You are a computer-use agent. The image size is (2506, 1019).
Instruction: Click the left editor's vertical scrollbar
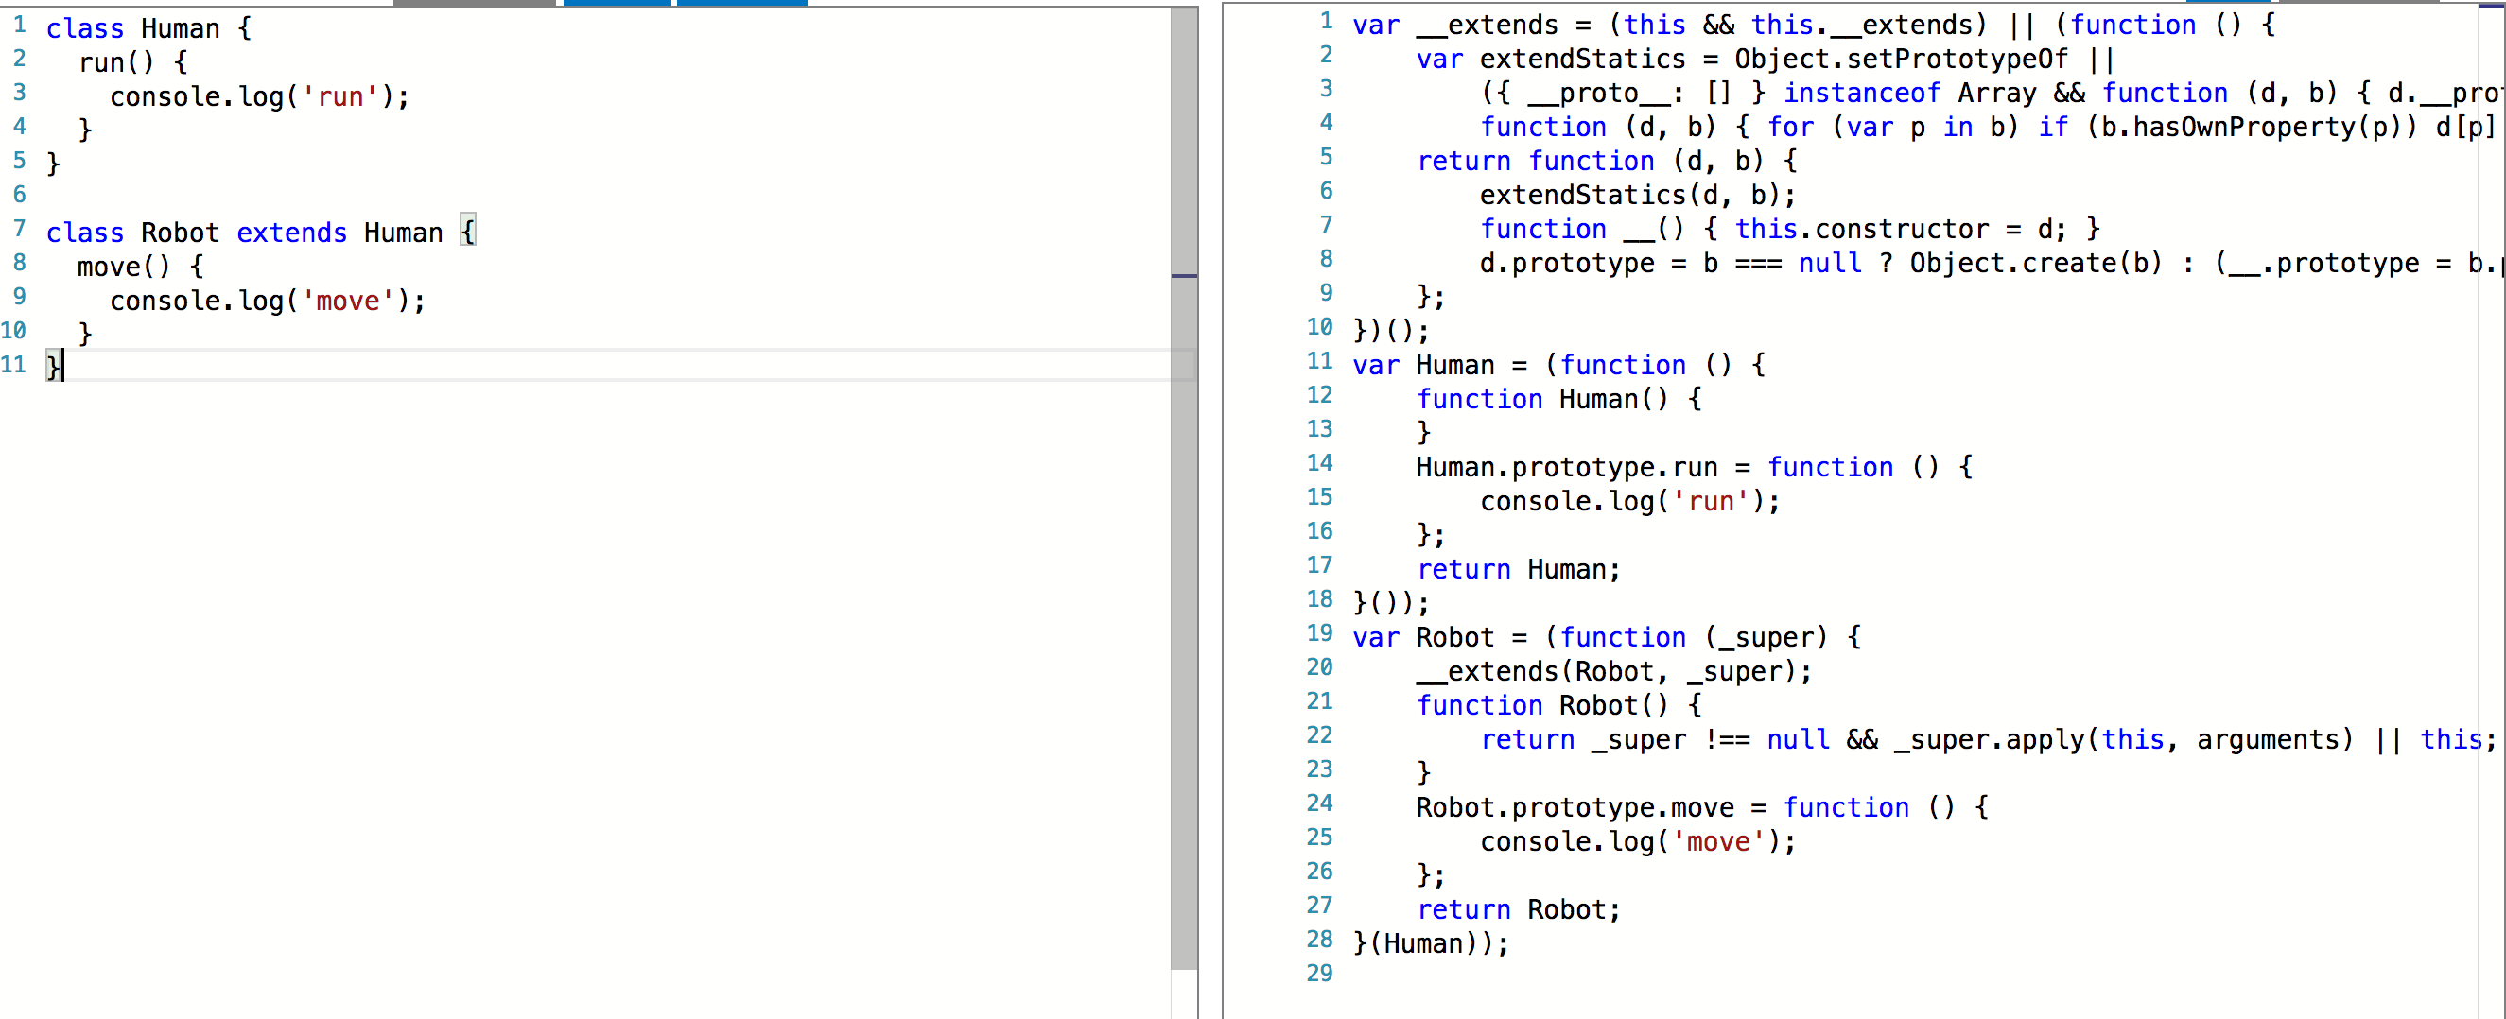pyautogui.click(x=1184, y=488)
